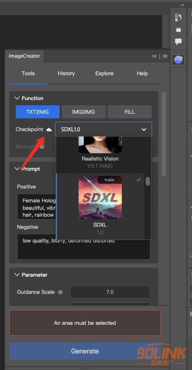This screenshot has width=192, height=370.
Task: Open the history panel icon in dock
Action: (x=179, y=18)
